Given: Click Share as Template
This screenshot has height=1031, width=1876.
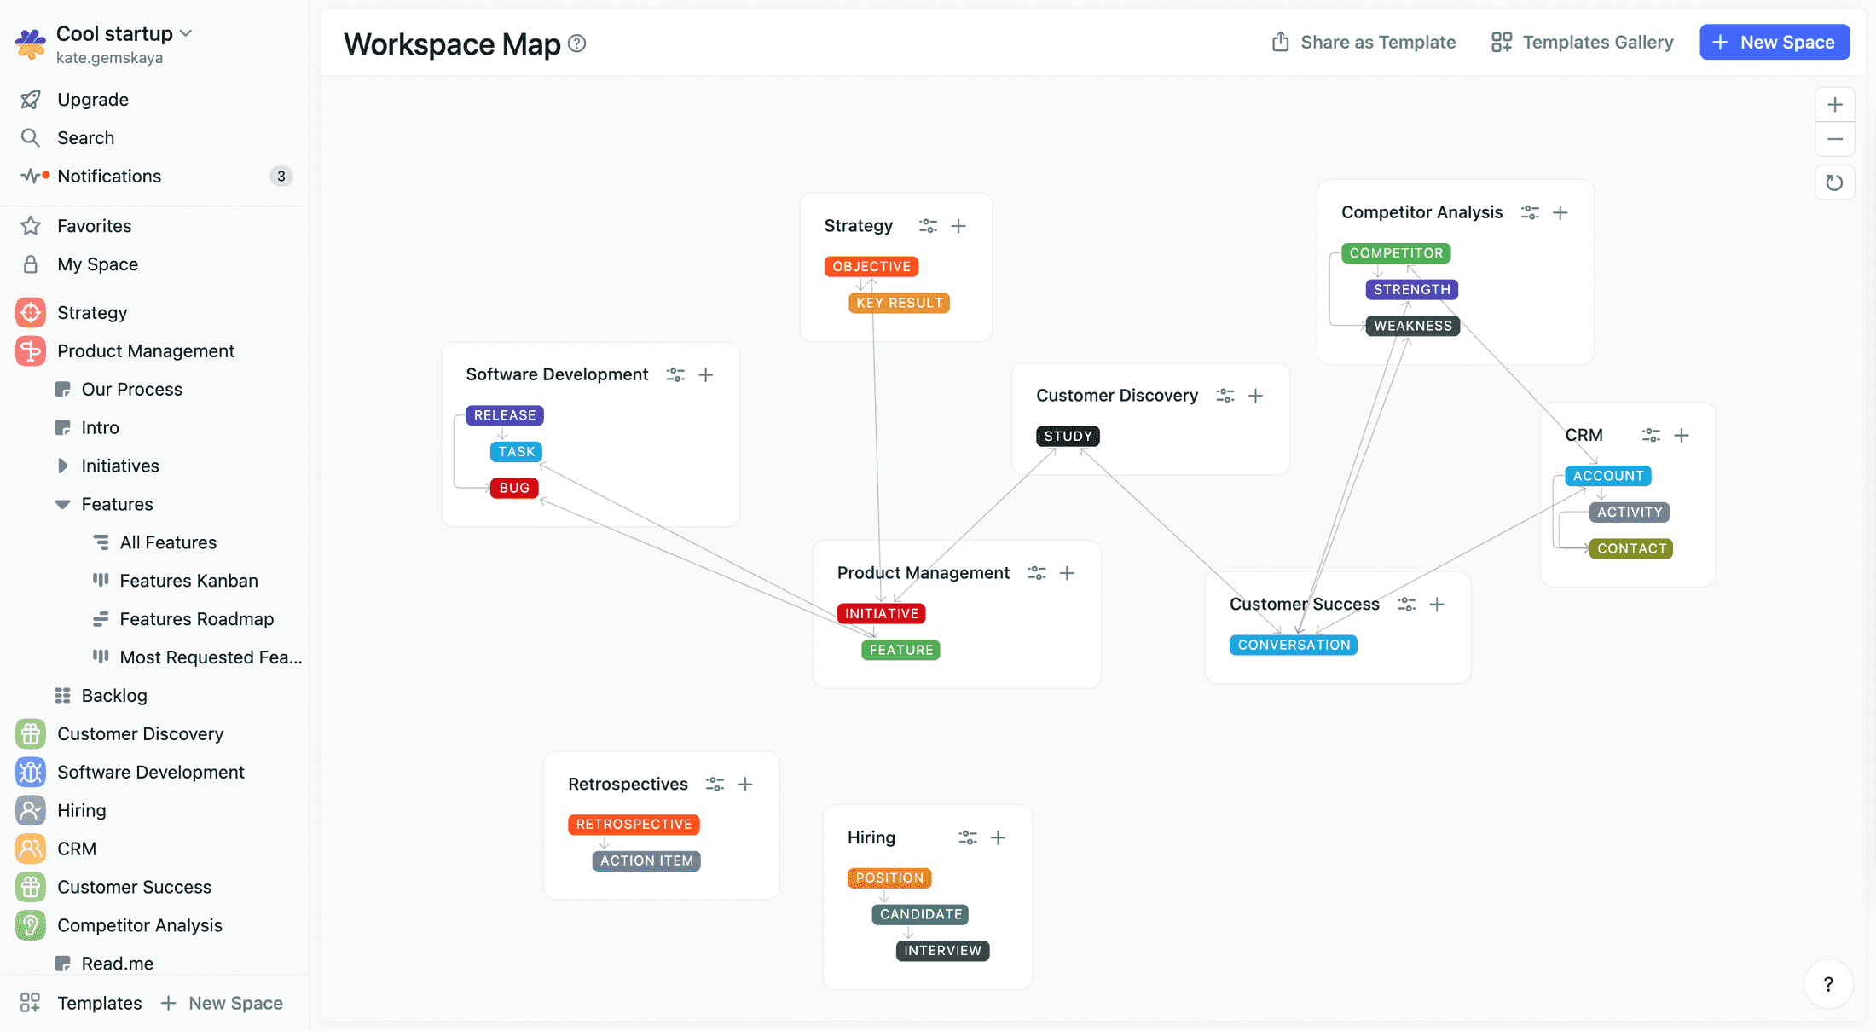Looking at the screenshot, I should (1363, 42).
